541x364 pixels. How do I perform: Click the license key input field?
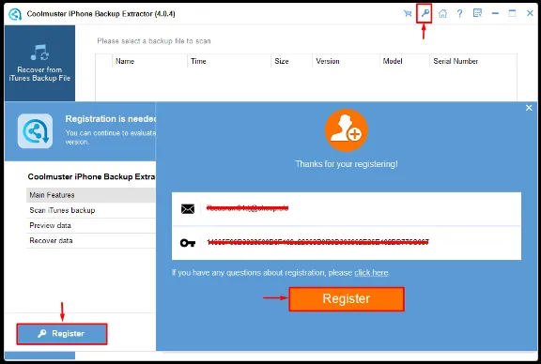coord(347,243)
